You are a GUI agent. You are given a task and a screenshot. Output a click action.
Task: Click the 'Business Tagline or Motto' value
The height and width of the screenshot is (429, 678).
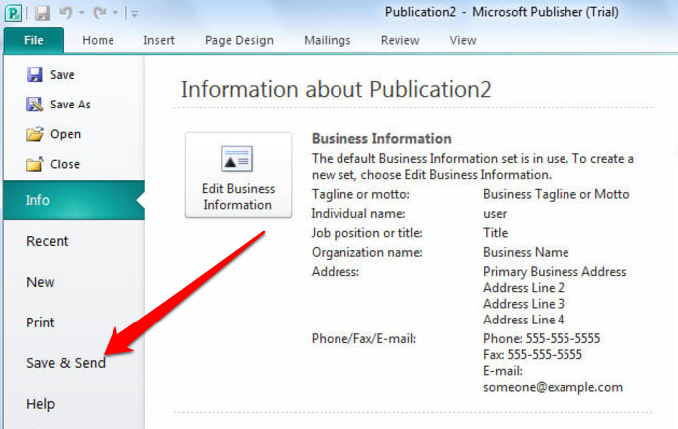coord(557,194)
